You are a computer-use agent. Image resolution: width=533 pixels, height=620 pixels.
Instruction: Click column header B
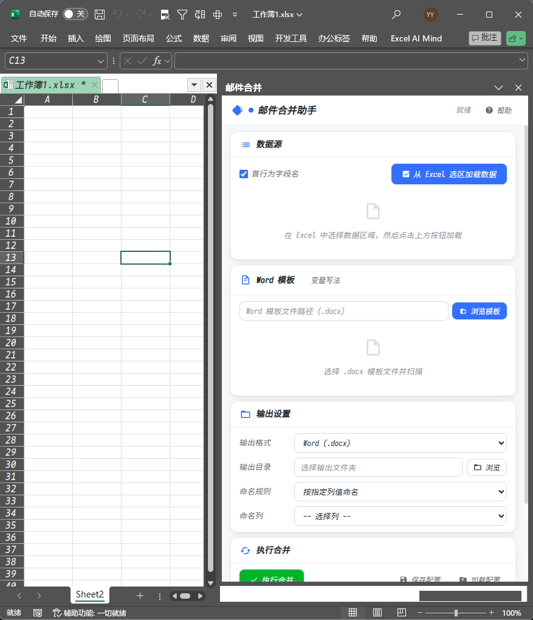pyautogui.click(x=97, y=100)
